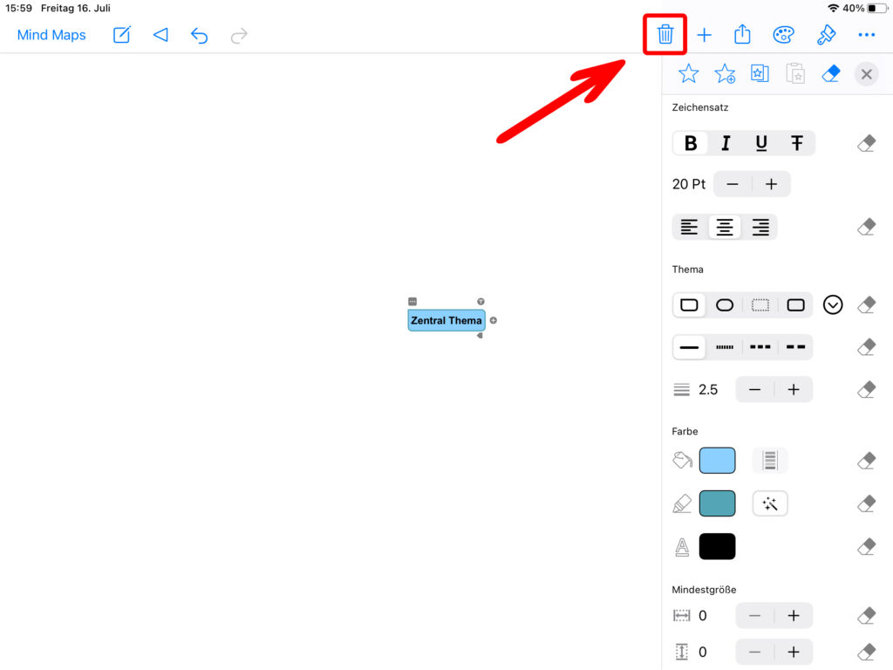Screen dimensions: 893x670
Task: Expand the topic shape chevron dropdown
Action: tap(833, 305)
